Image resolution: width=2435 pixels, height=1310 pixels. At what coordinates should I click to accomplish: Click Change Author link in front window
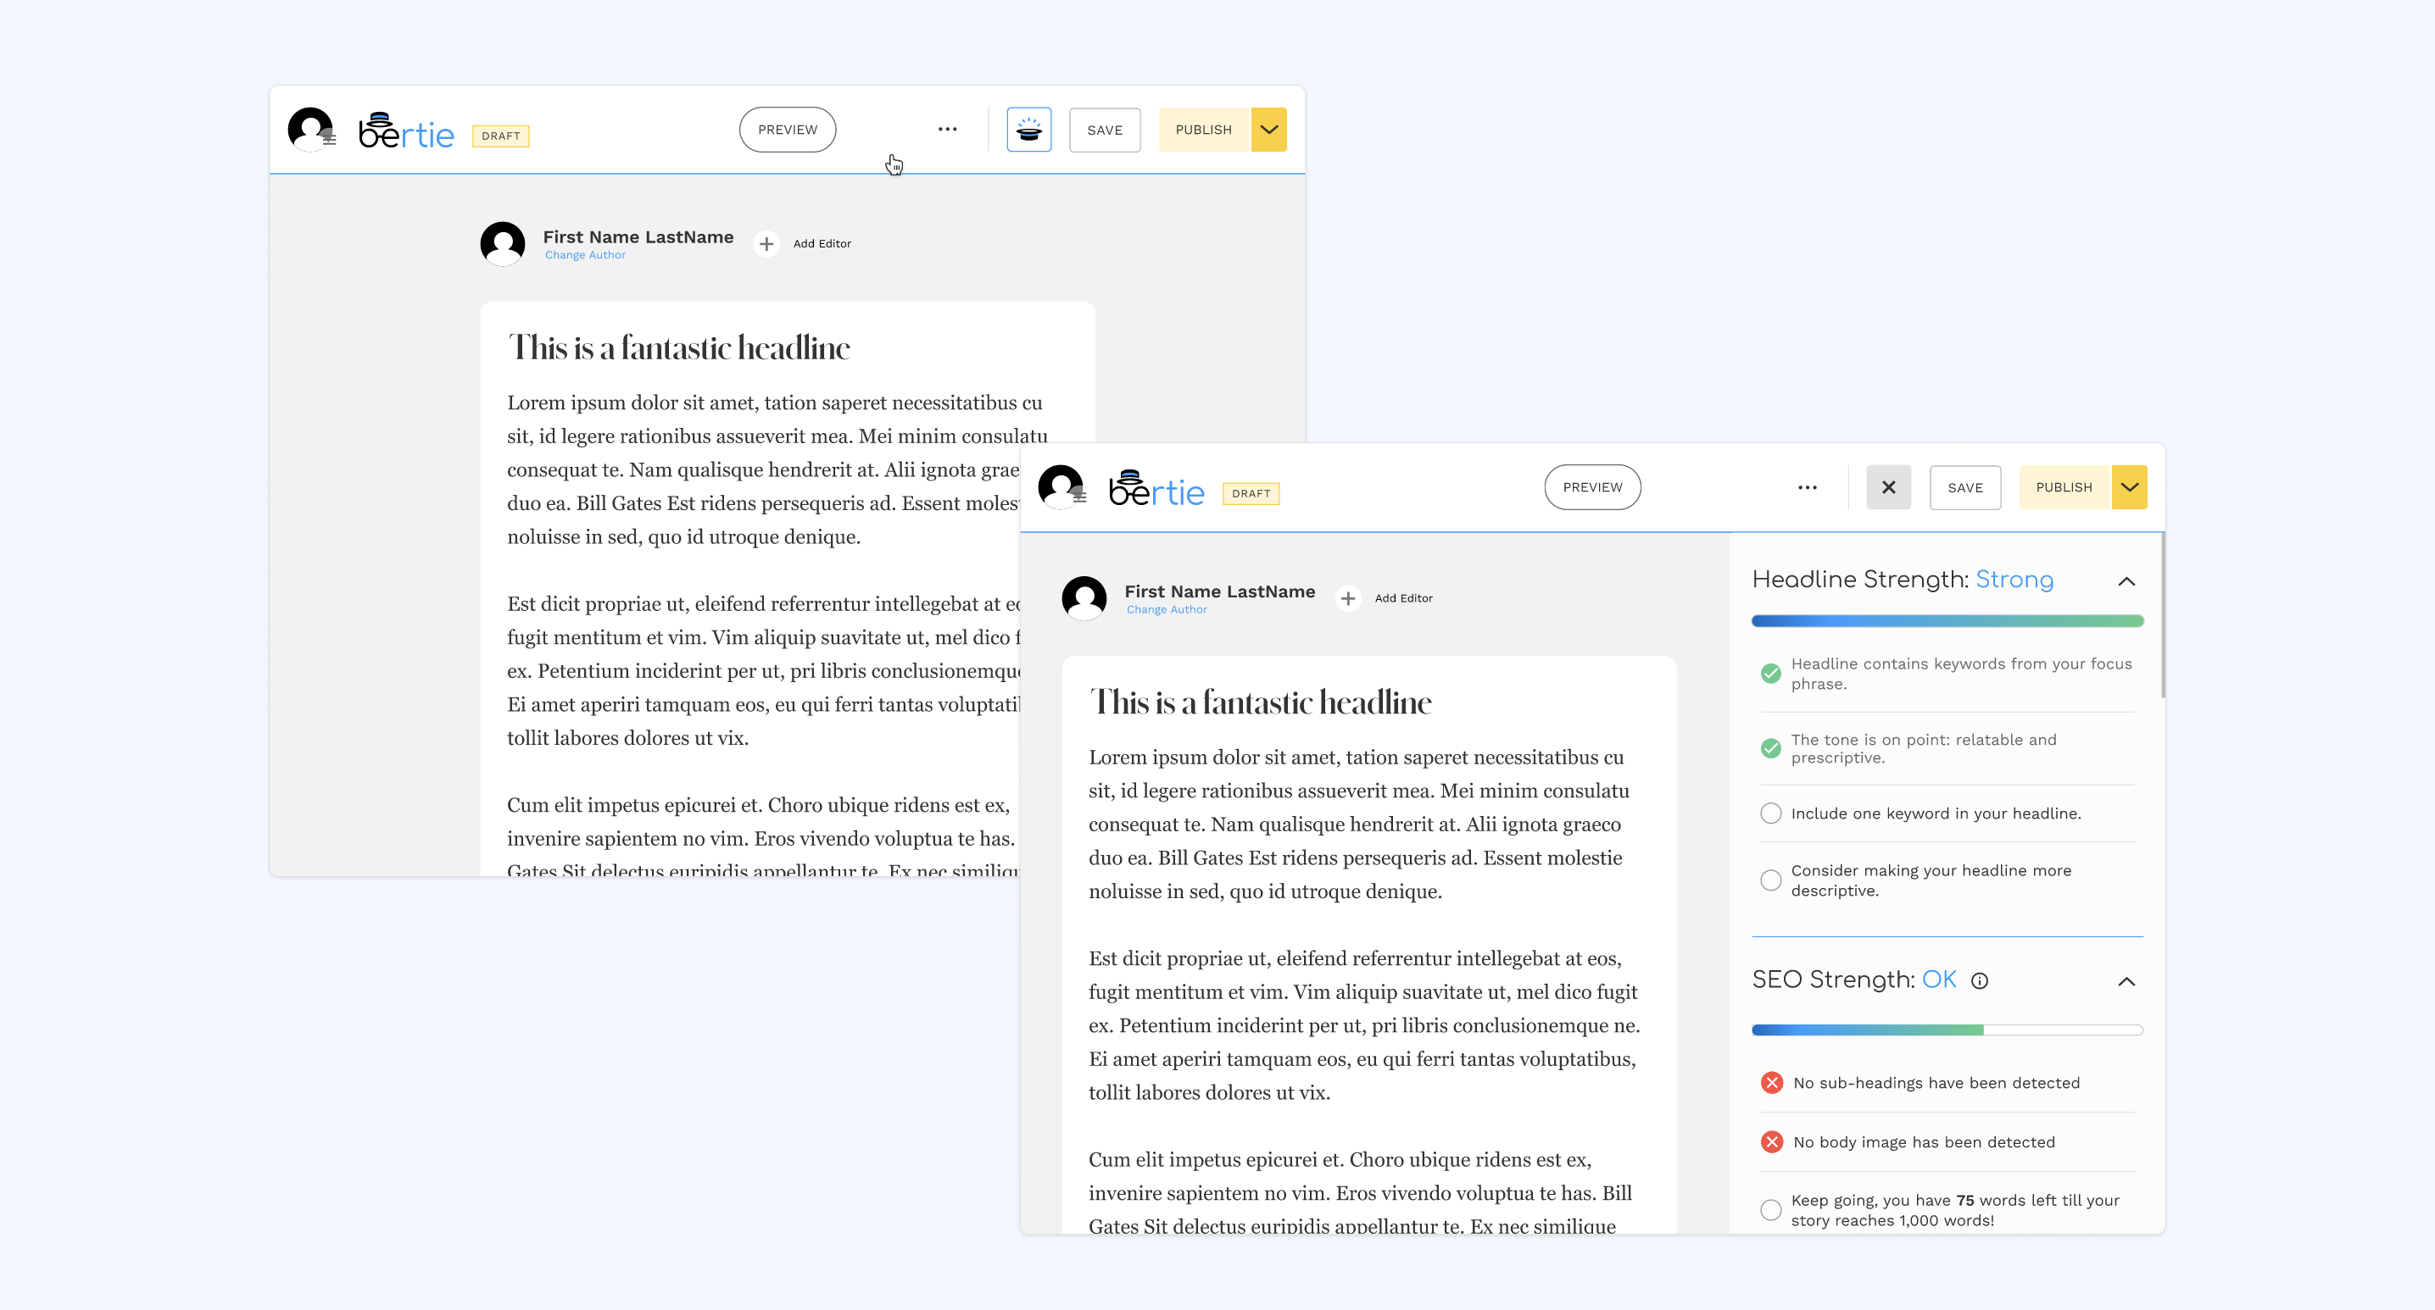tap(1166, 610)
